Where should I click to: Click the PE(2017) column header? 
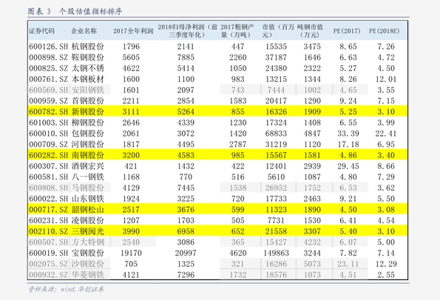(x=347, y=31)
